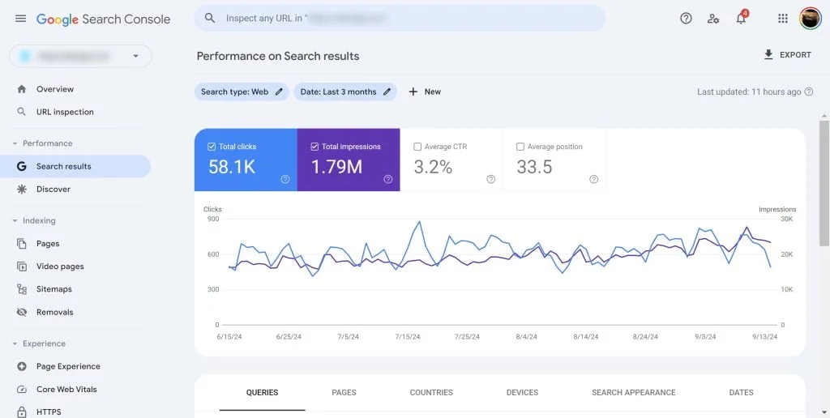
Task: Open Removals from sidebar
Action: [54, 312]
